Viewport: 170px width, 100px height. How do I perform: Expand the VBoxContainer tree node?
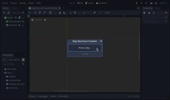pos(5,21)
